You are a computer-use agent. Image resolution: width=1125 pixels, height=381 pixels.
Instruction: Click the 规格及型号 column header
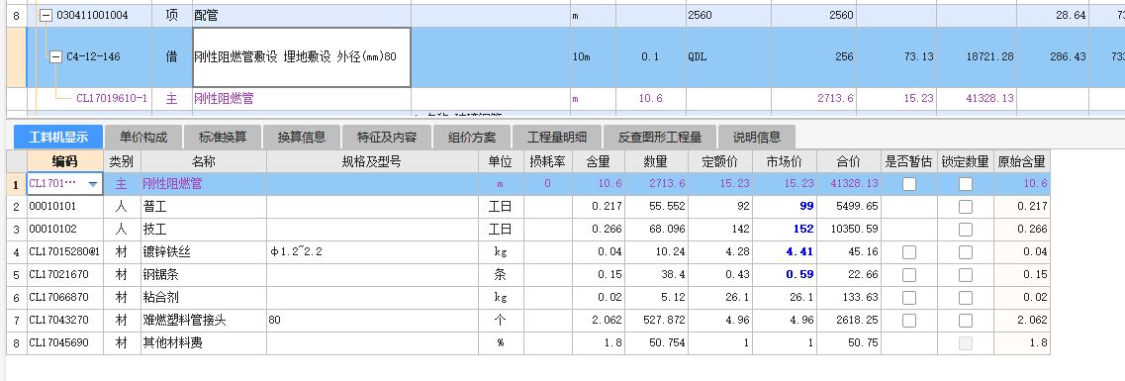pyautogui.click(x=372, y=161)
